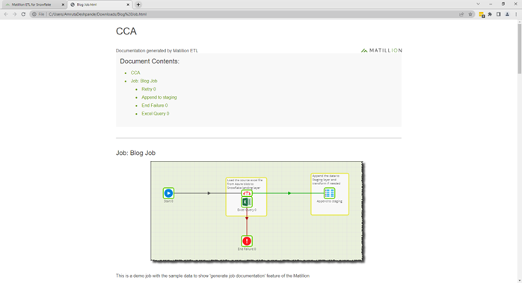
Task: Reload the page with the refresh icon
Action: pos(23,14)
